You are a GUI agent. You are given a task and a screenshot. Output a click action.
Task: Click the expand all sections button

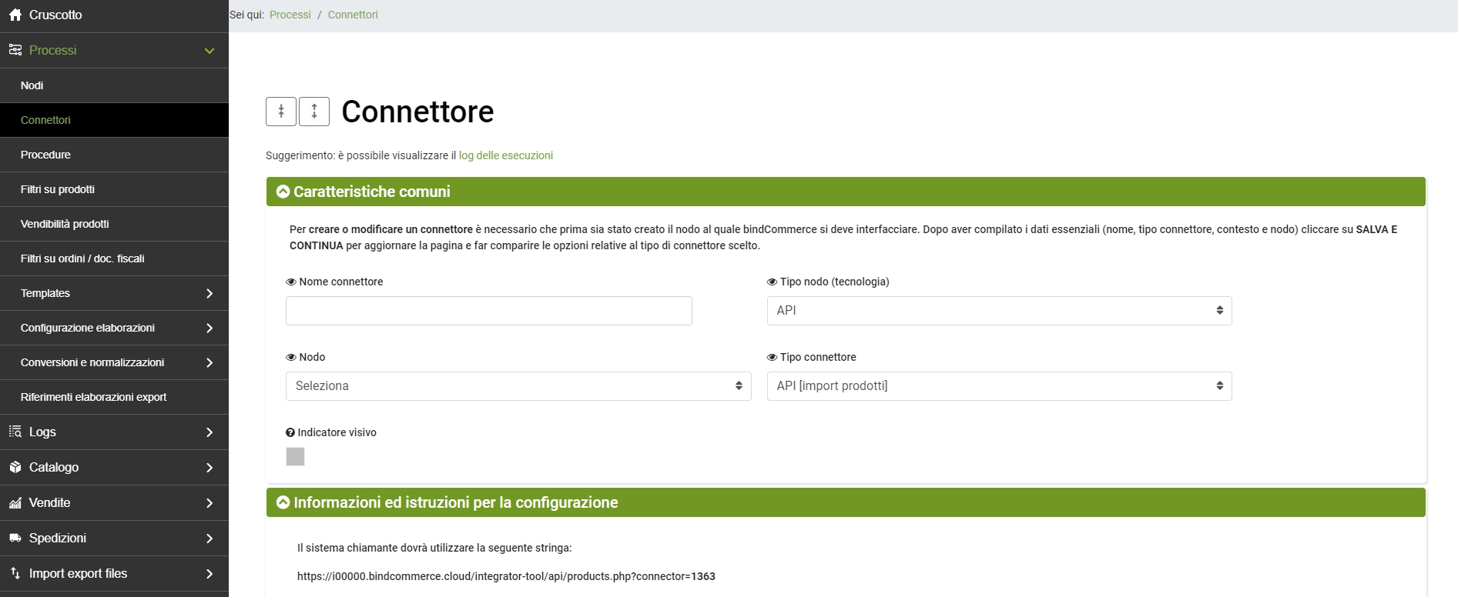(x=314, y=112)
